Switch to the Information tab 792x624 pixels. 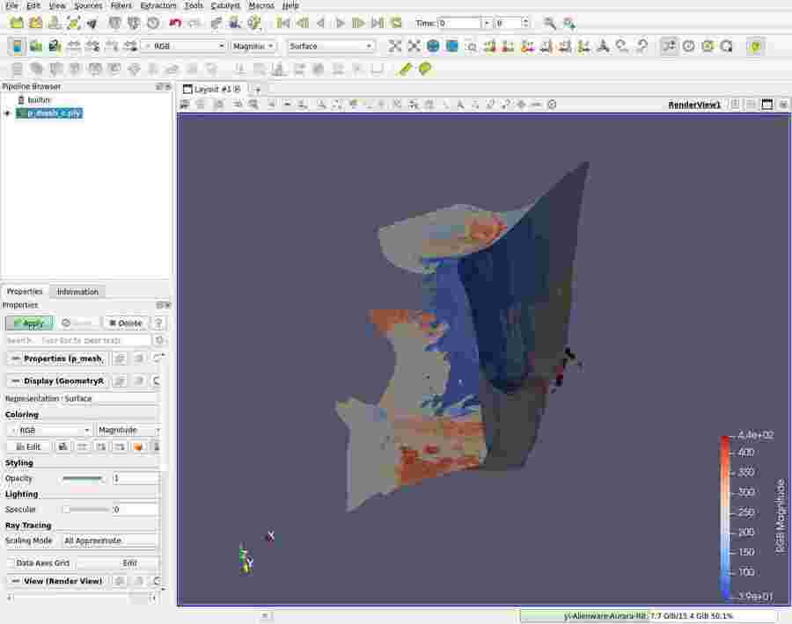(x=77, y=292)
